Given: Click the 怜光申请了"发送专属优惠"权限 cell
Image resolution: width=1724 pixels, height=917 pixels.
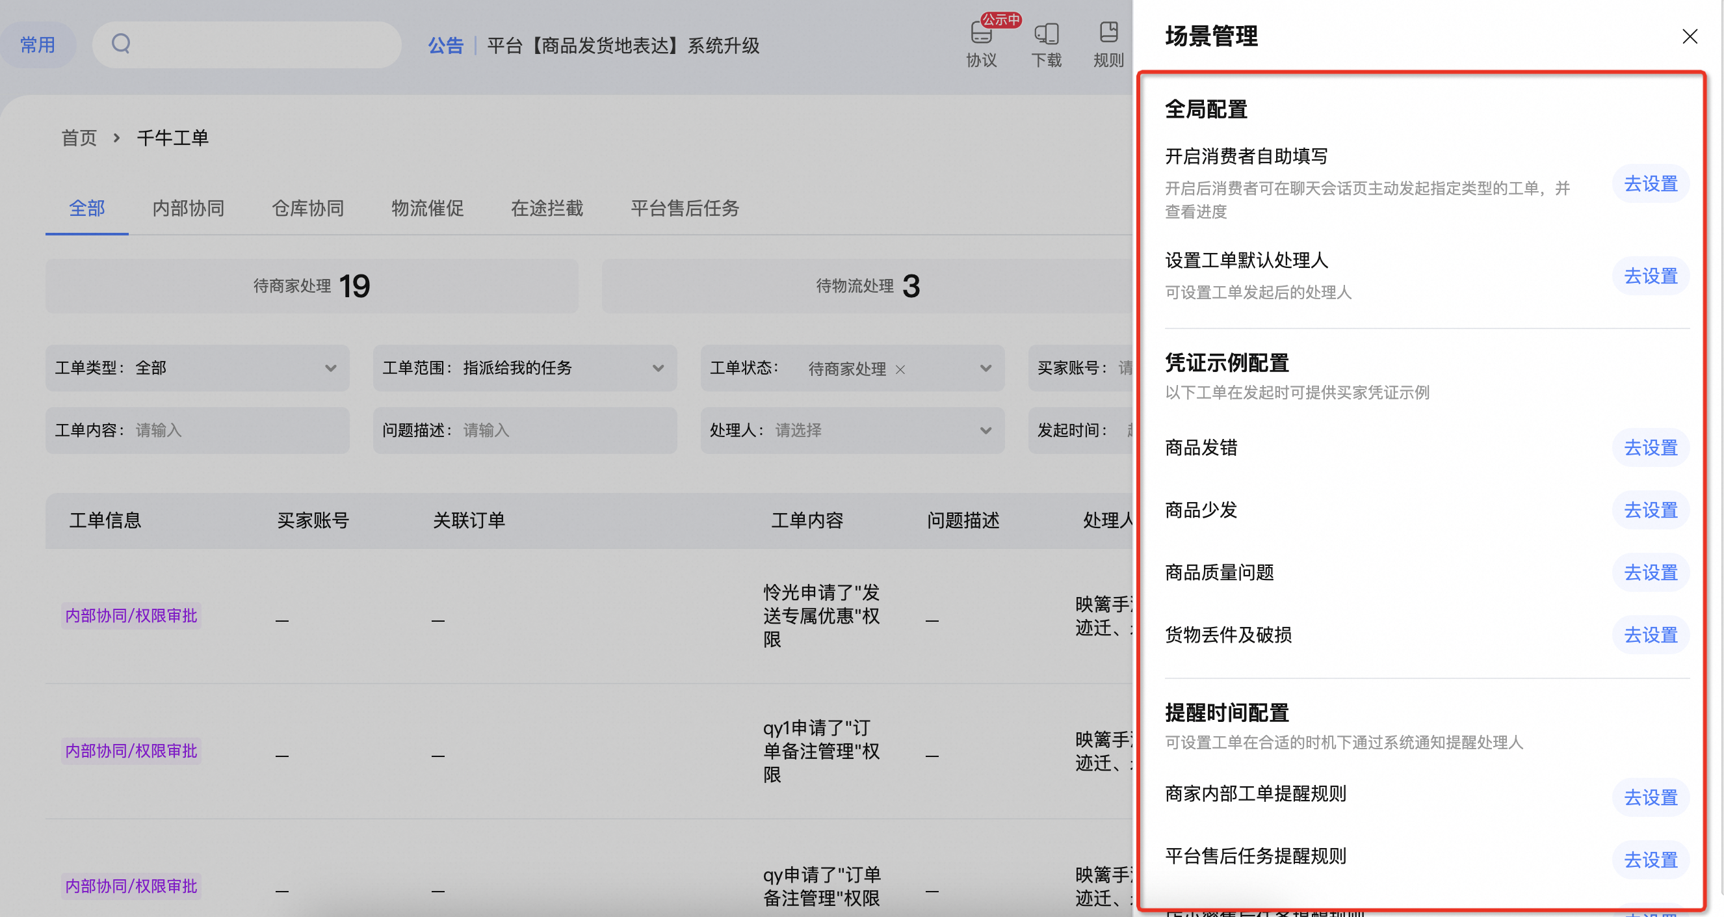Looking at the screenshot, I should click(822, 616).
